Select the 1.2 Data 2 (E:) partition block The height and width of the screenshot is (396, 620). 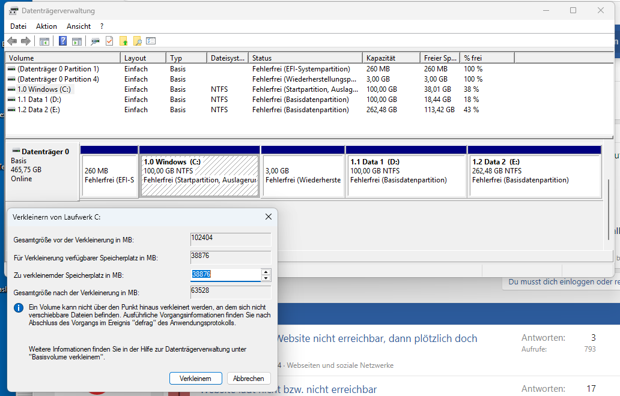(x=535, y=172)
